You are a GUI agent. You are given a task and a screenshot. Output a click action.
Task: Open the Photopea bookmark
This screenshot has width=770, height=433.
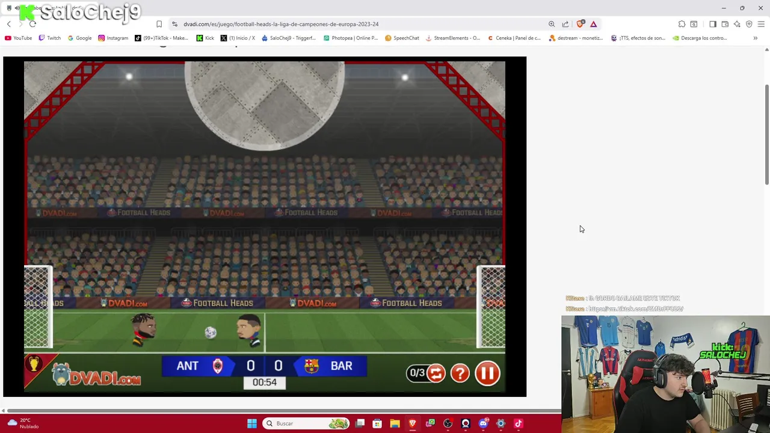[x=351, y=38]
